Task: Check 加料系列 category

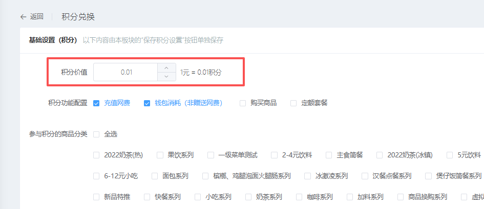Action: (350, 197)
